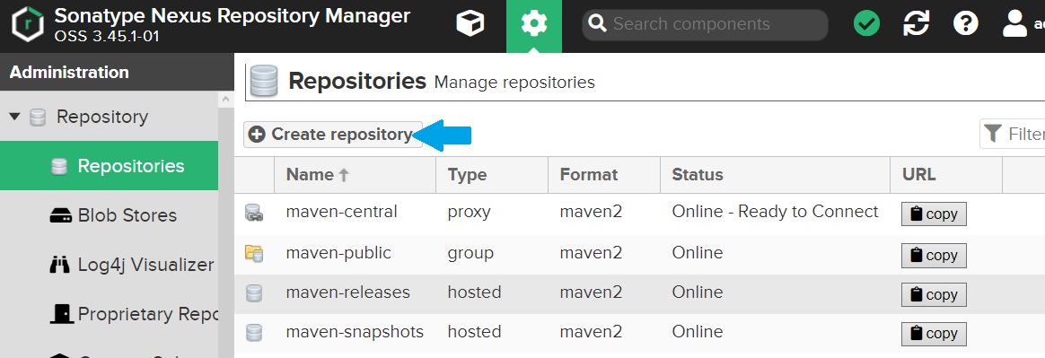Click the hosted icon beside maven-releases
This screenshot has width=1045, height=358.
point(254,293)
